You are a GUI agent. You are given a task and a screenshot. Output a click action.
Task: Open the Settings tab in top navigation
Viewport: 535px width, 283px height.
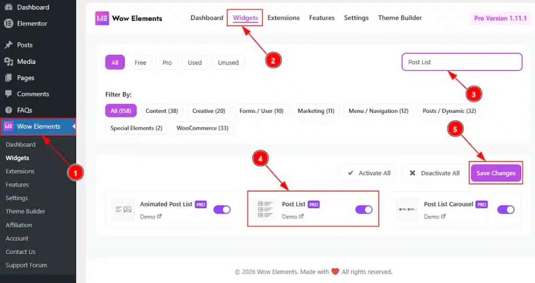click(x=356, y=18)
